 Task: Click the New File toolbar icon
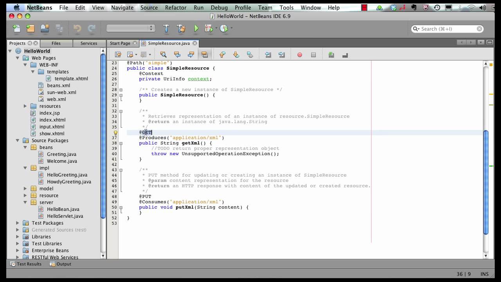pos(16,28)
